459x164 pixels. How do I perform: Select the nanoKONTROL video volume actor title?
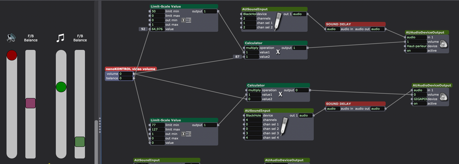click(x=130, y=69)
